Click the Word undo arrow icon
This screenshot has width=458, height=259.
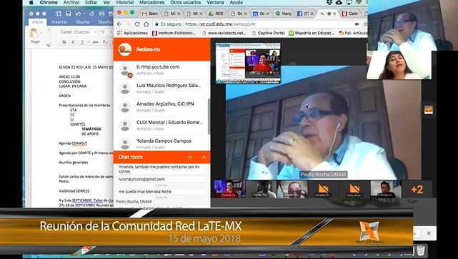point(78,14)
